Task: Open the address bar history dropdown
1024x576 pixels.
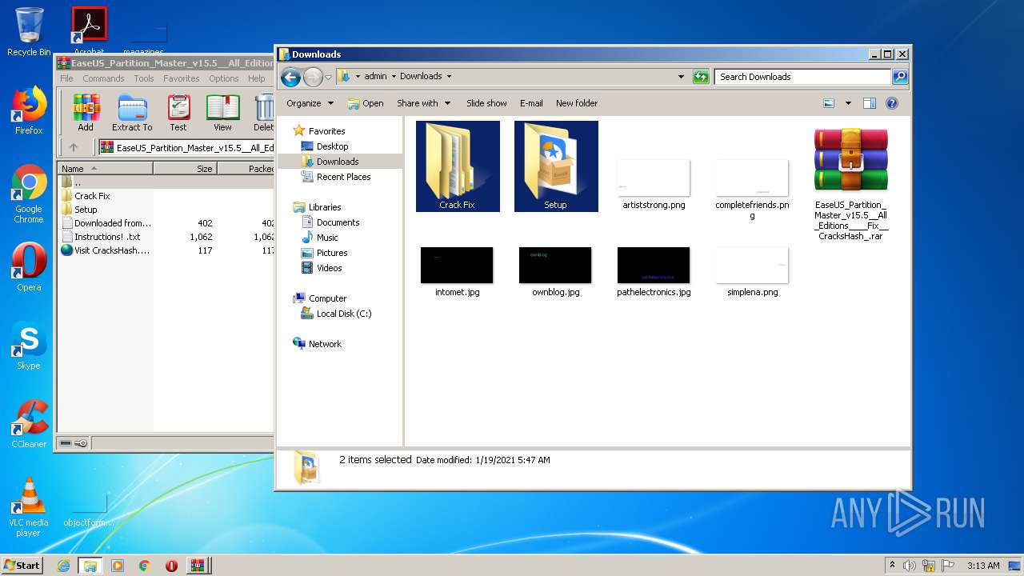Action: click(x=681, y=77)
